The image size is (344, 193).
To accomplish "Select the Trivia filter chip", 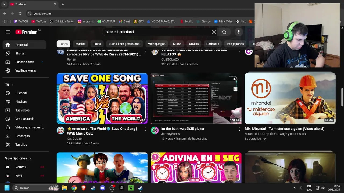I will point(97,44).
